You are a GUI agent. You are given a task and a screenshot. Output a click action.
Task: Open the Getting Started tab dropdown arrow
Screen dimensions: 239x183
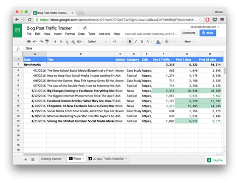click(x=64, y=159)
